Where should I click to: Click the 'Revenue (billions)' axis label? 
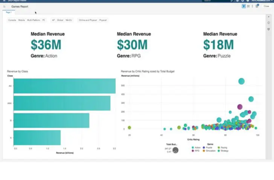65,153
